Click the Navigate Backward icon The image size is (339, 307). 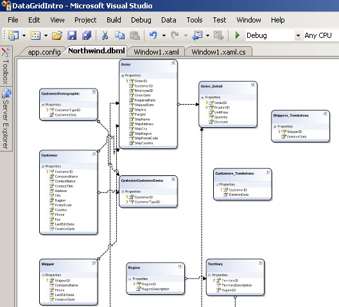197,35
